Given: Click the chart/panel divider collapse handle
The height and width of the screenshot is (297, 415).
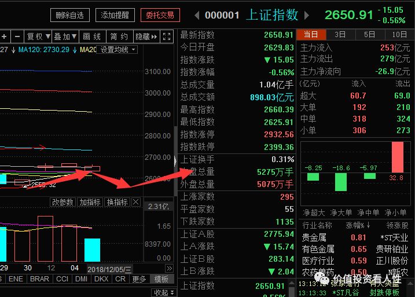Looking at the screenshot, I should (x=175, y=161).
